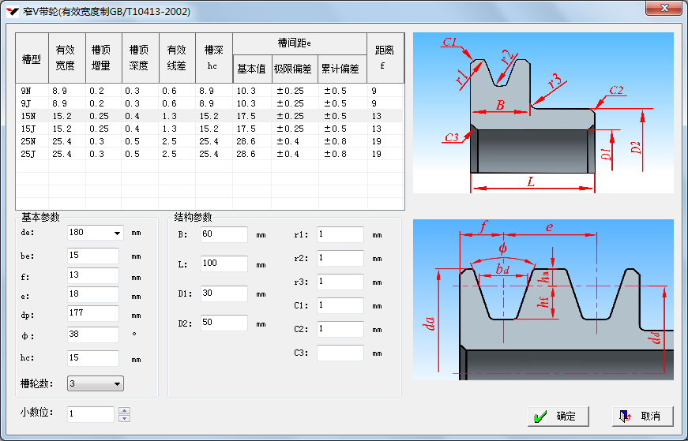The image size is (688, 441).
Task: Click the pulley structure diagram image
Action: coord(543,113)
